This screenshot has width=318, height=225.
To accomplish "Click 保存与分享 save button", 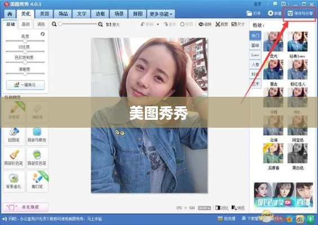I will 301,13.
